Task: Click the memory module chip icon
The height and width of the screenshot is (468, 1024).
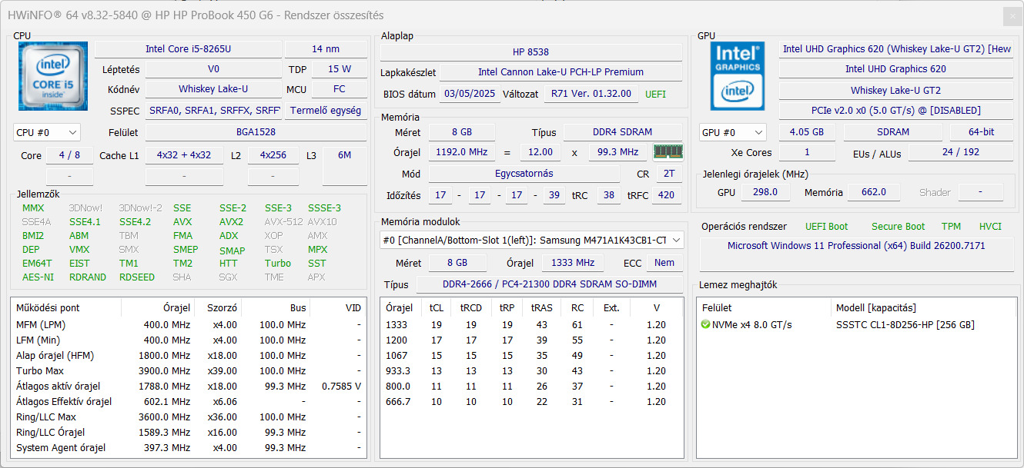Action: (668, 151)
